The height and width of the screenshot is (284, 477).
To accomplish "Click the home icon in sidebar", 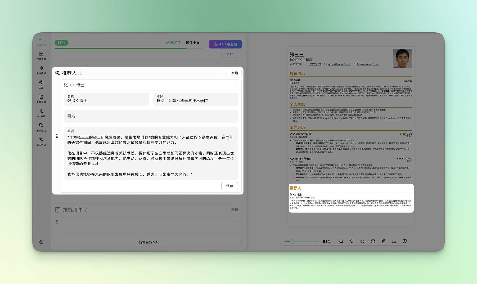I will pos(41,242).
